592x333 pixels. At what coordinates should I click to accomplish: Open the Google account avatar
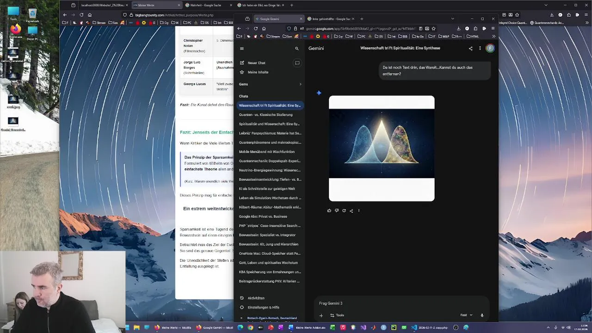coord(490,48)
